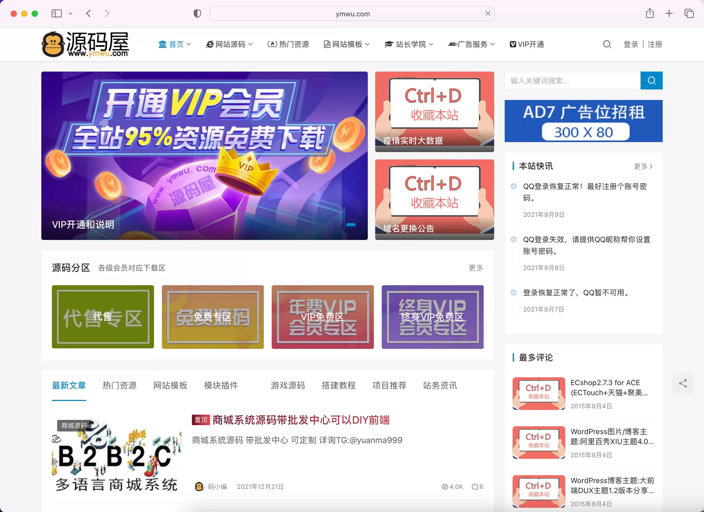
Task: Click the ymwu.com address bar
Action: [352, 14]
